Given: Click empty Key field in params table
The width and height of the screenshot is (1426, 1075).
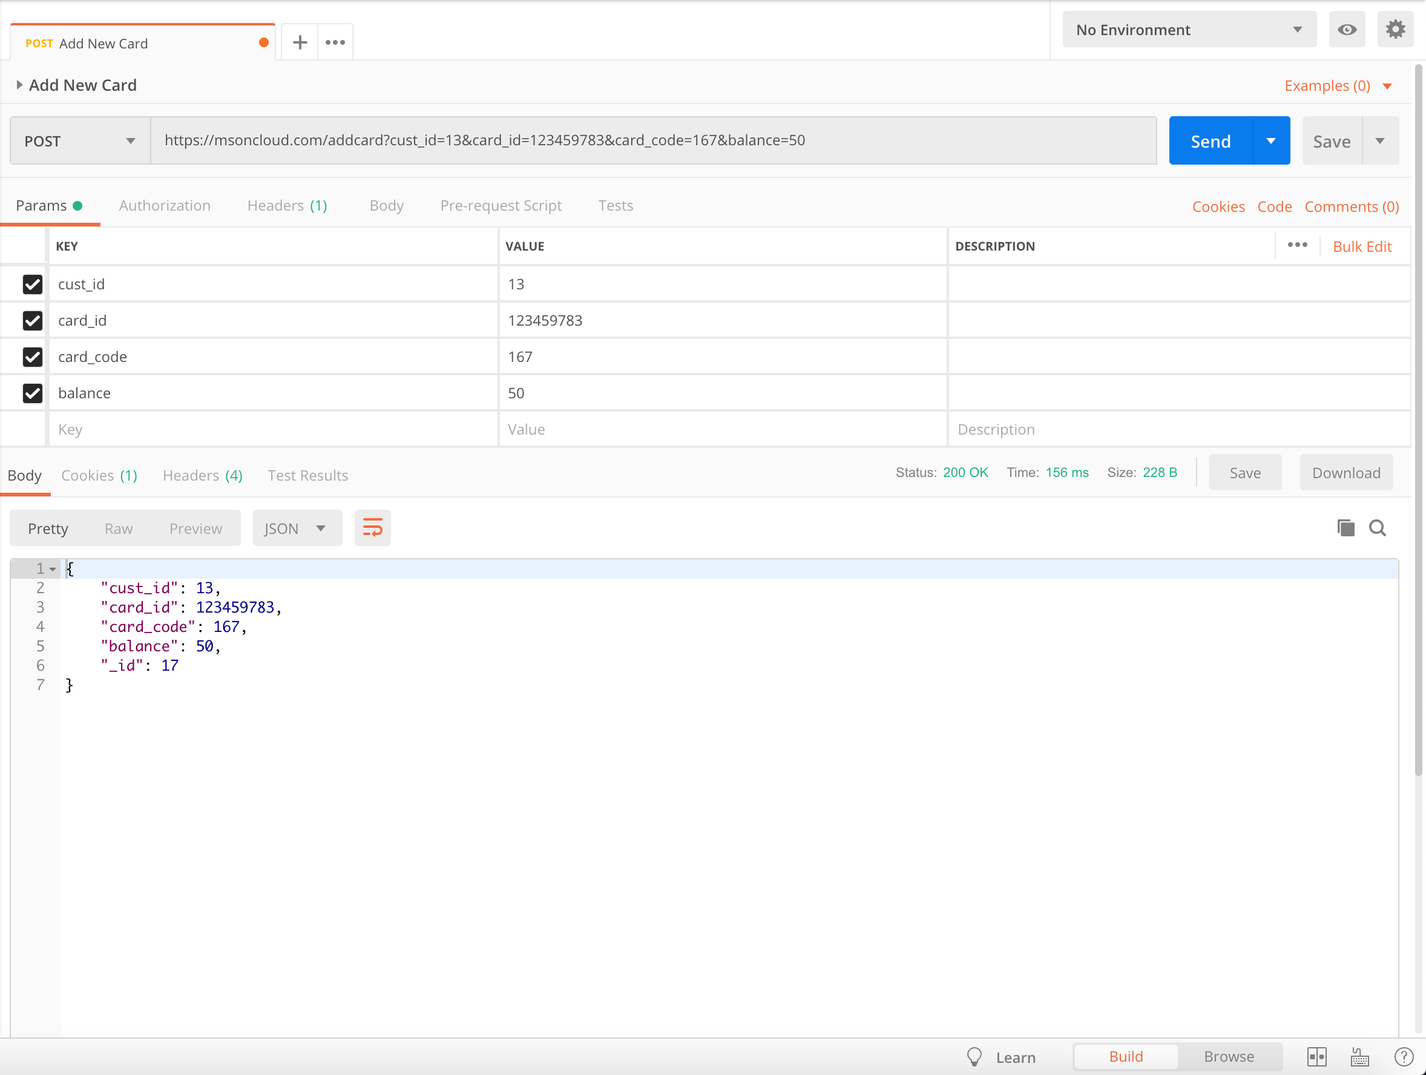Looking at the screenshot, I should tap(274, 430).
